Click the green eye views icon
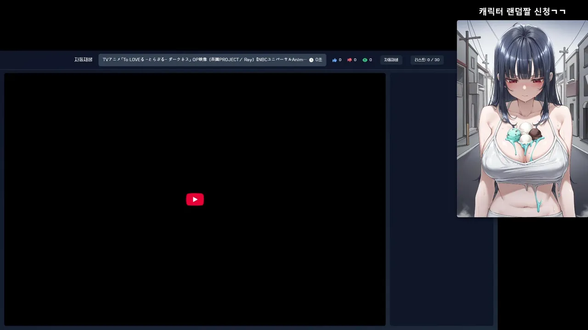588x330 pixels. (365, 60)
